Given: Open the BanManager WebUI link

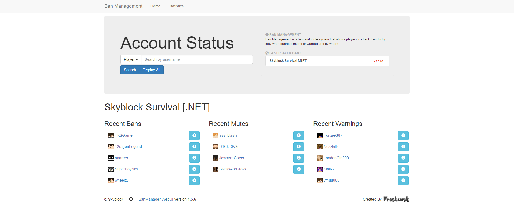Looking at the screenshot, I should pos(156,199).
